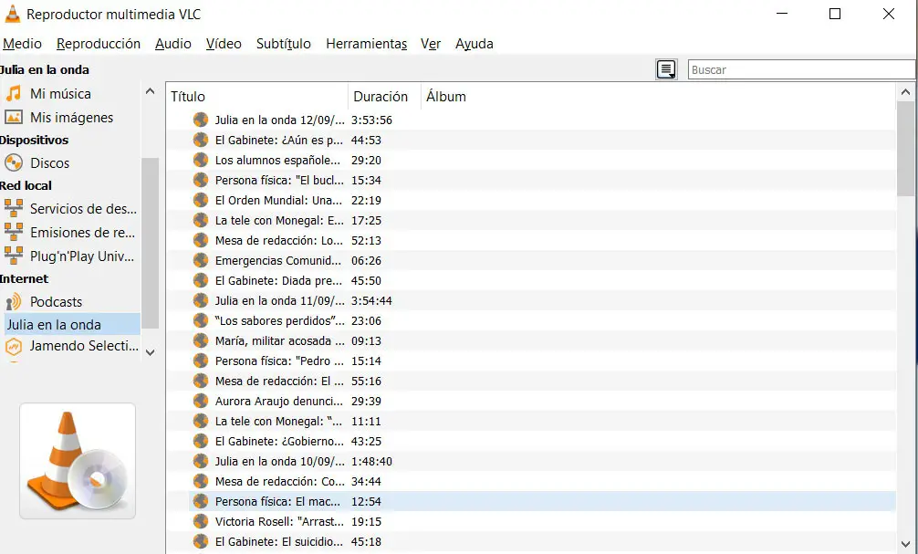Screen dimensions: 918x554
Task: Select Podcasts under Internet
Action: click(x=57, y=301)
